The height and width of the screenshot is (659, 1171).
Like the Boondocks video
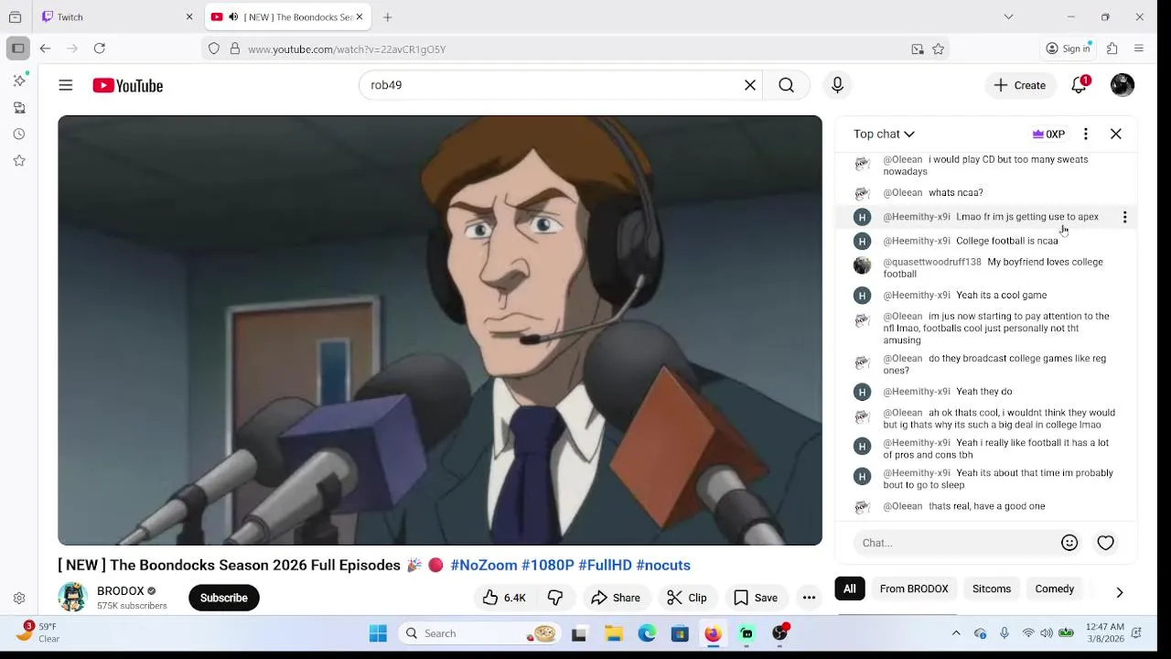[504, 598]
